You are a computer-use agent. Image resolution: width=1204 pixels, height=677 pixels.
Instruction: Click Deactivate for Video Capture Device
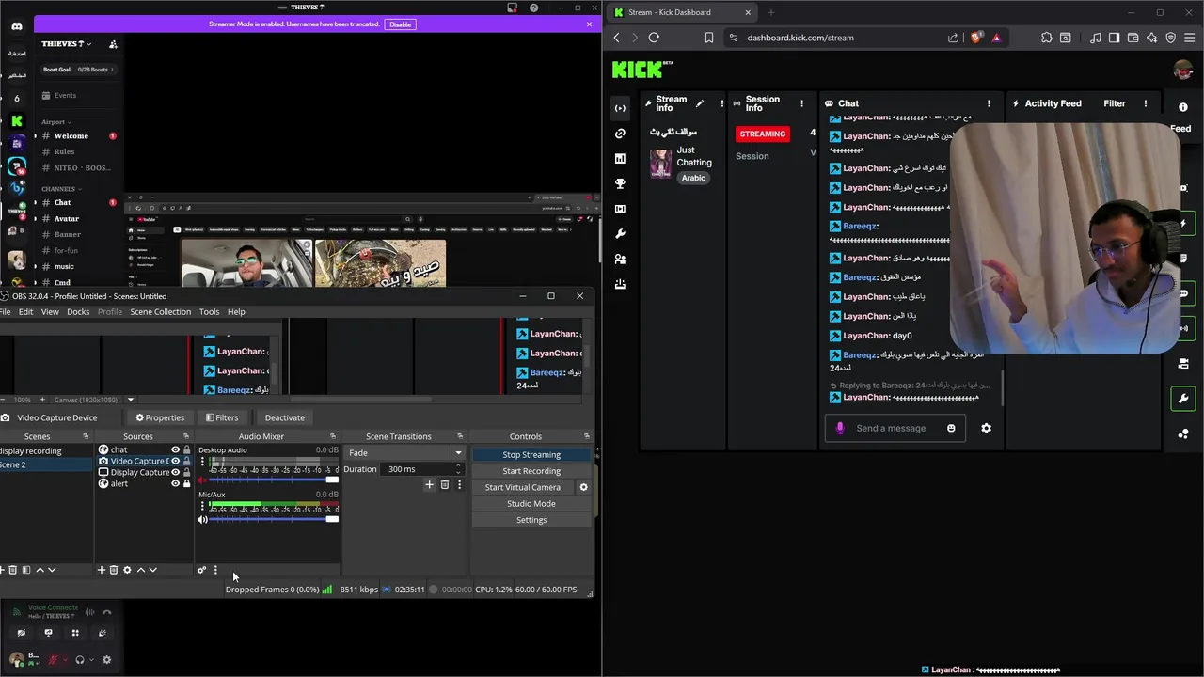pyautogui.click(x=284, y=417)
